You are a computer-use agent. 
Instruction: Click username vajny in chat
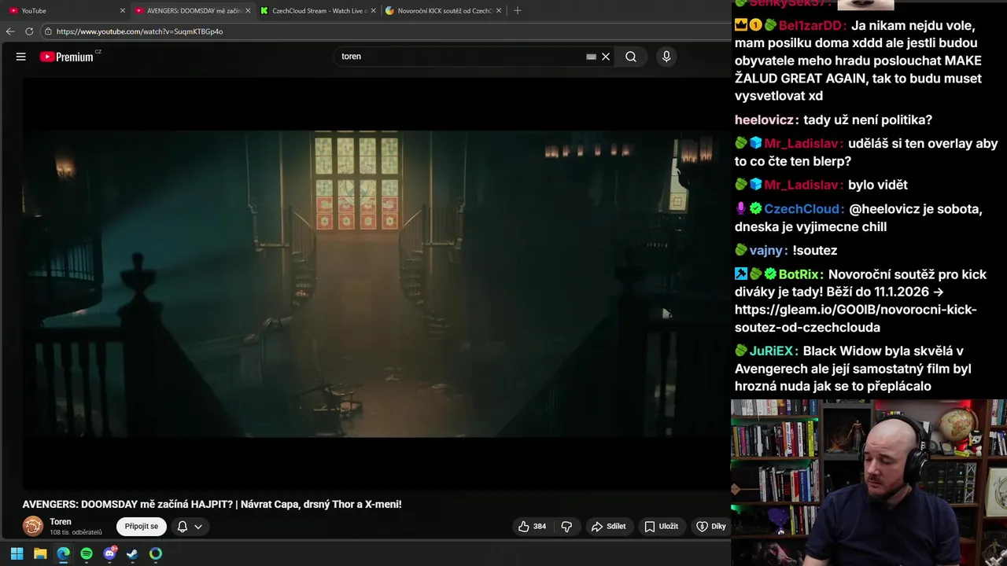(766, 251)
